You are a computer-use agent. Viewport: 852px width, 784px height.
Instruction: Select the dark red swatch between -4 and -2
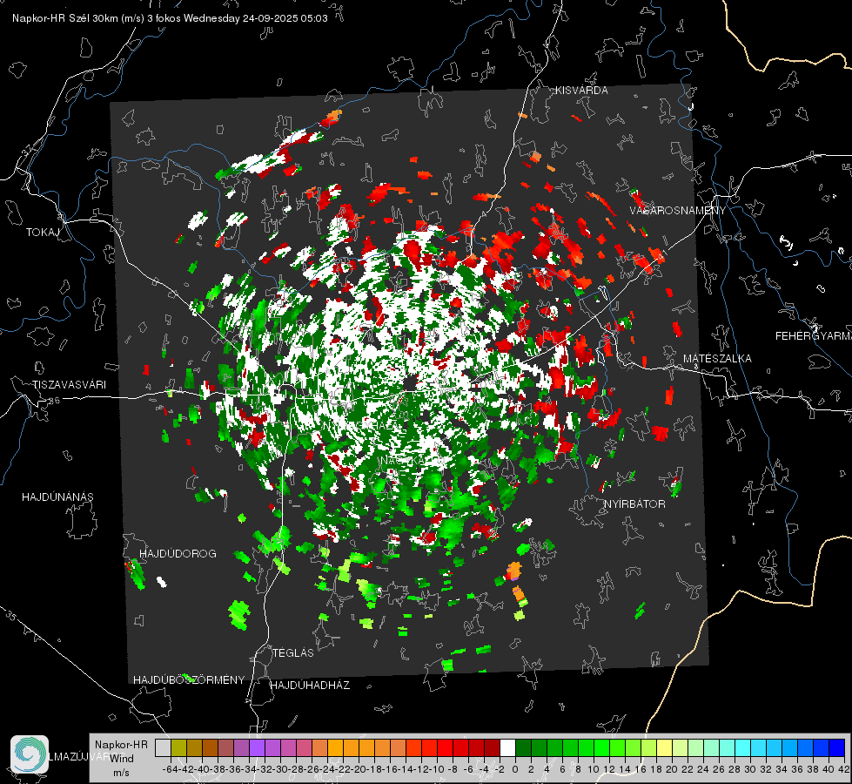[492, 747]
